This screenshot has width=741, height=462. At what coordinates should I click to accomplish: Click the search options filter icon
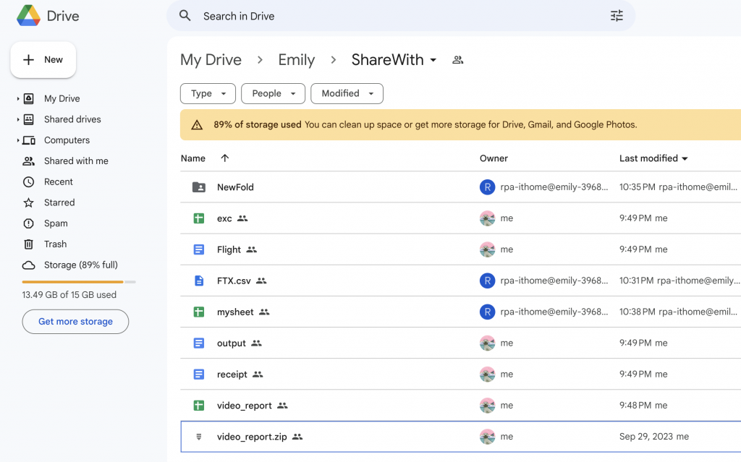[x=617, y=16]
